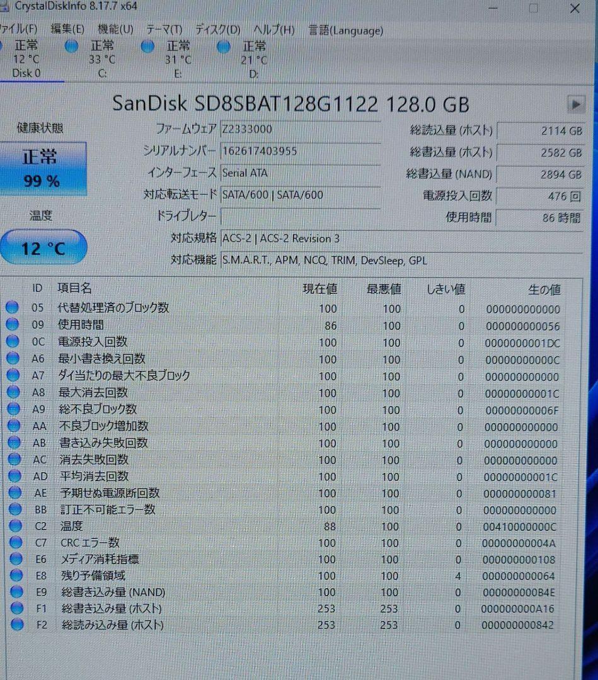This screenshot has width=598, height=680.
Task: Switch to the C: drive tab
Action: 101,60
